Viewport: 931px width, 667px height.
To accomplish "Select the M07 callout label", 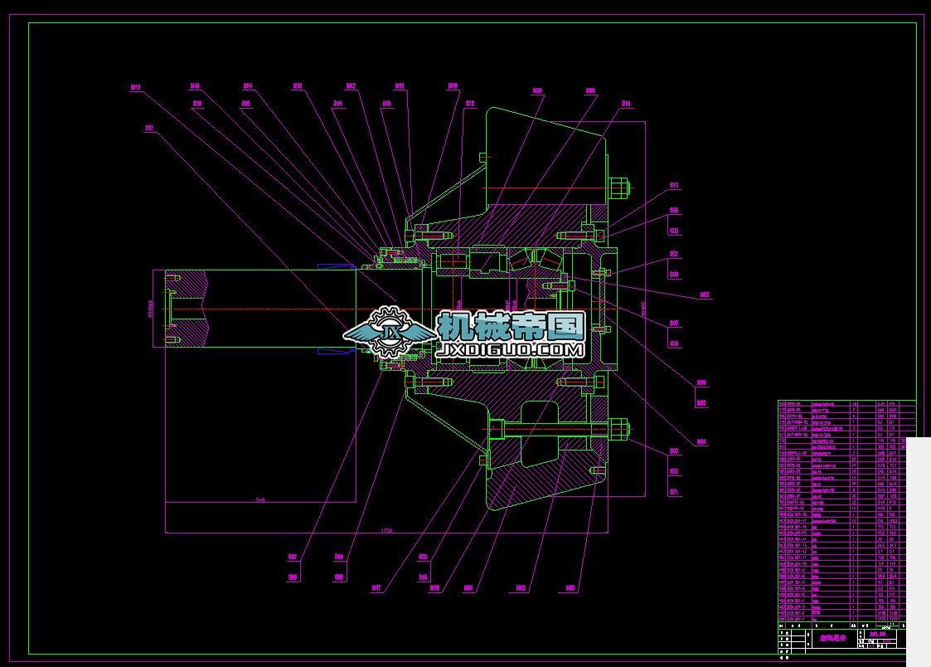I will (x=705, y=295).
